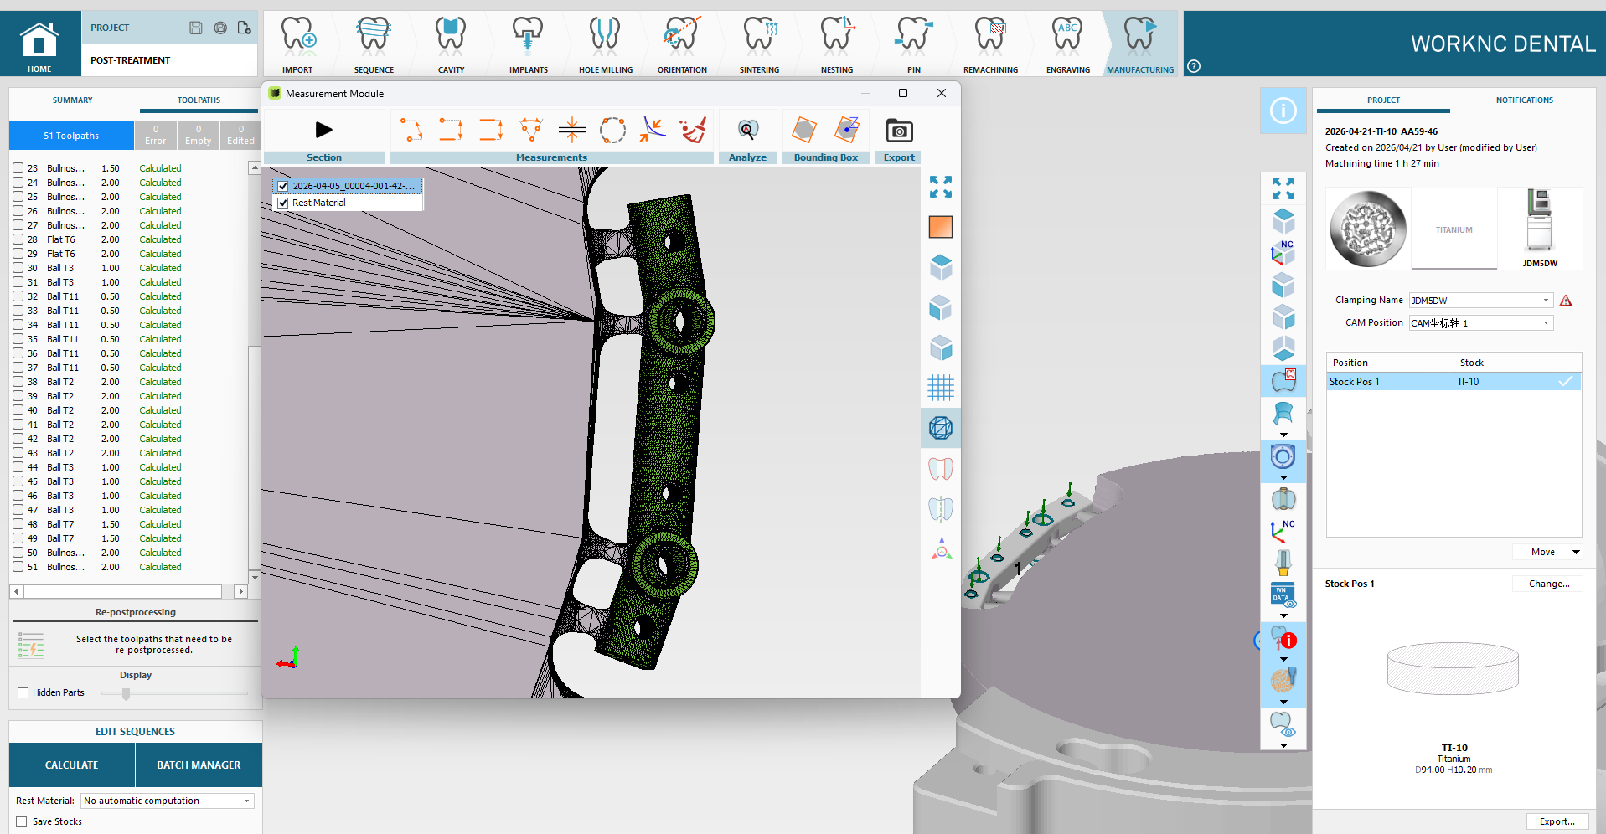The height and width of the screenshot is (834, 1606).
Task: Click the save project icon
Action: pos(195,28)
